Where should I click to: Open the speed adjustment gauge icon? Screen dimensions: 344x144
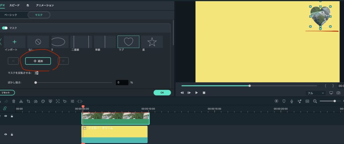click(36, 101)
